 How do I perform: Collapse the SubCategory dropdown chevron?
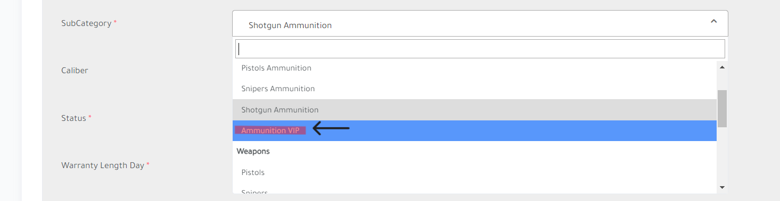tap(714, 21)
